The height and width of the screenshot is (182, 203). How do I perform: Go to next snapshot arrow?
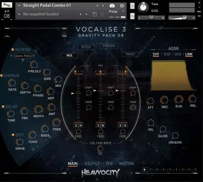click(87, 14)
